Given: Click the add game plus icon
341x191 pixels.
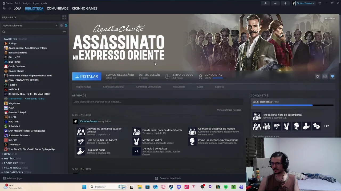Looking at the screenshot, I should [4, 178].
